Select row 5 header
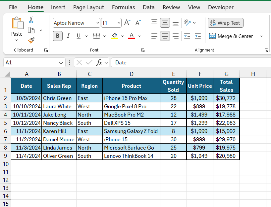This screenshot has height=207, width=271. click(x=6, y=123)
